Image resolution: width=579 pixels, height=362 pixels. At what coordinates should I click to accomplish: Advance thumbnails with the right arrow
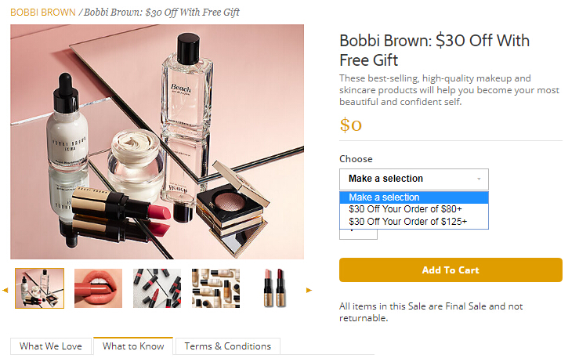click(x=309, y=290)
